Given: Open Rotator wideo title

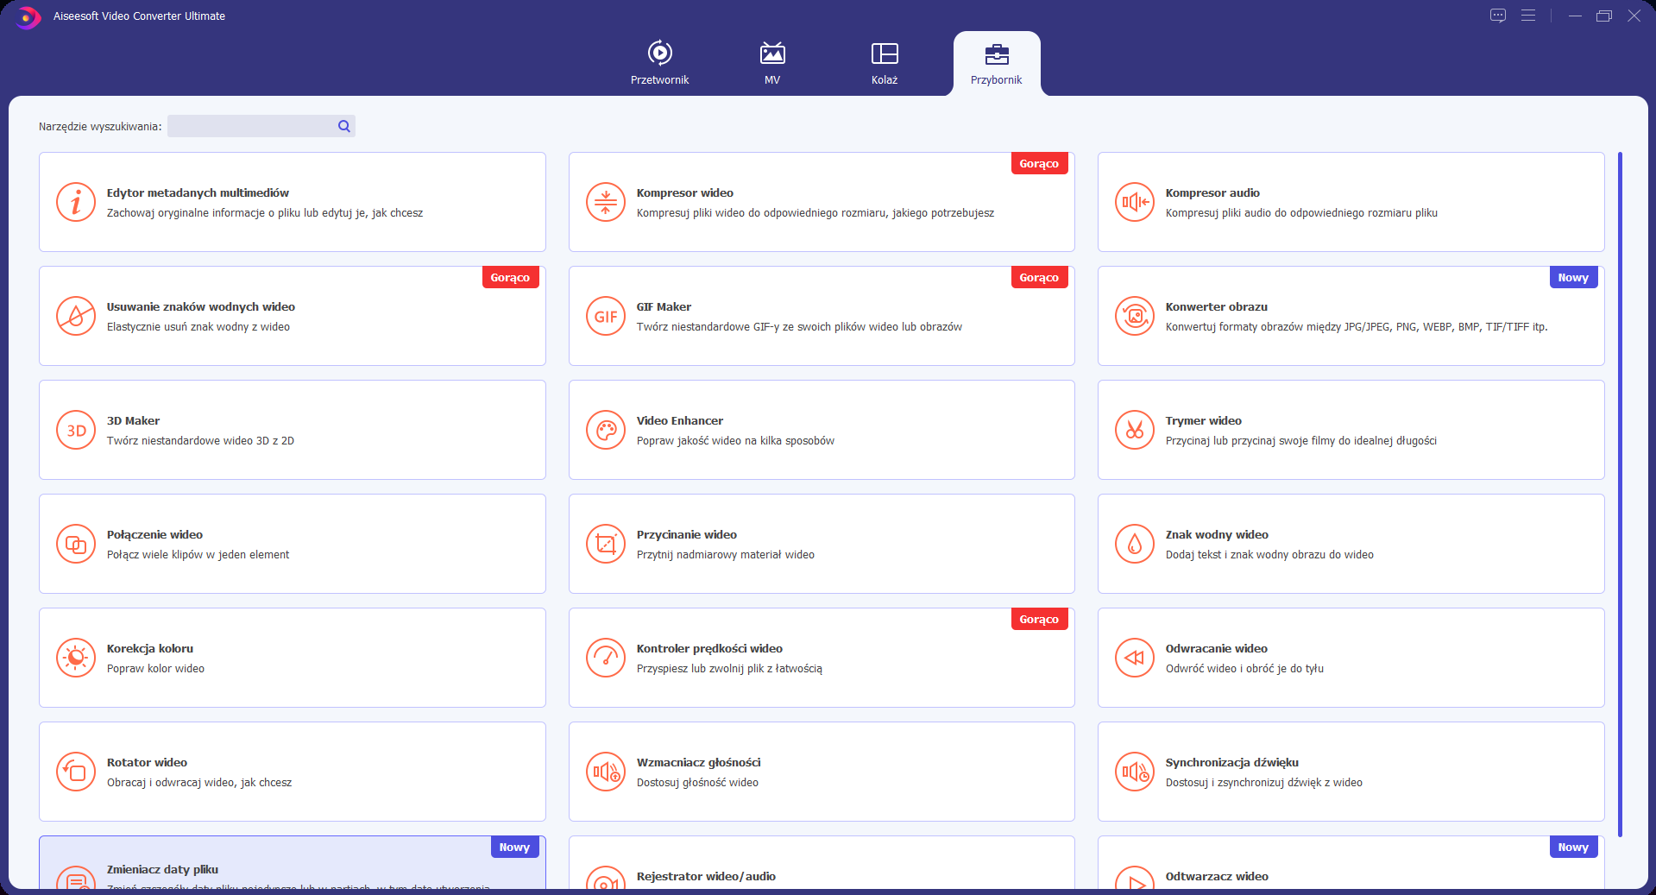Looking at the screenshot, I should click(147, 762).
